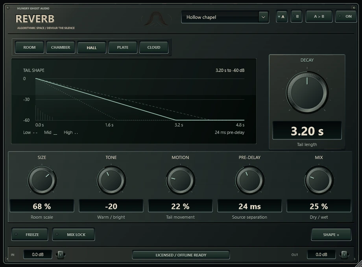The width and height of the screenshot is (362, 267).
Task: Click the SIZE knob
Action: point(42,180)
